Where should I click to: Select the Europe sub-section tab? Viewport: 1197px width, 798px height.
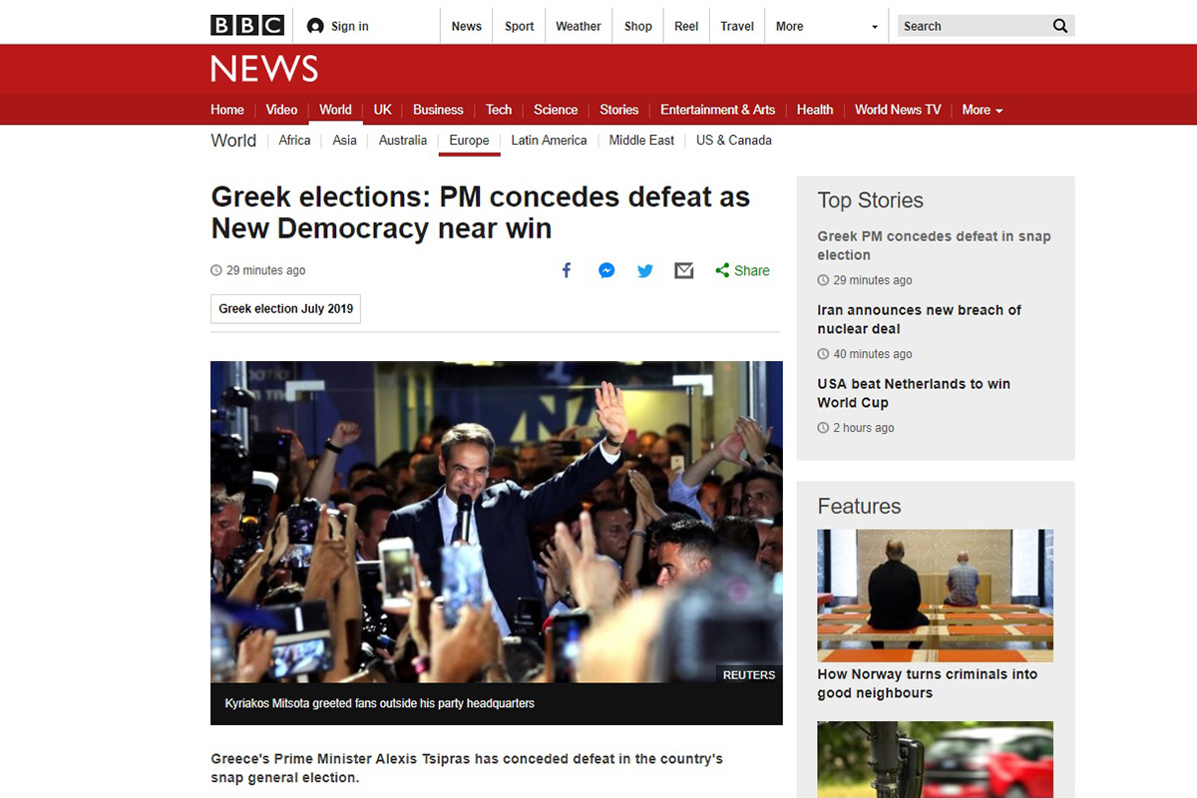click(469, 141)
